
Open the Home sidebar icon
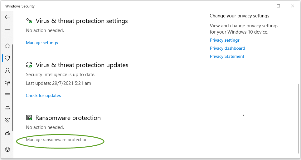[x=7, y=46]
